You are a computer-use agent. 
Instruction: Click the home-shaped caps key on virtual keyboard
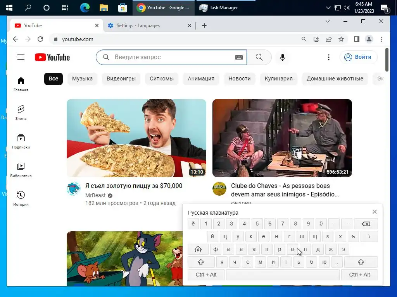pos(198,249)
